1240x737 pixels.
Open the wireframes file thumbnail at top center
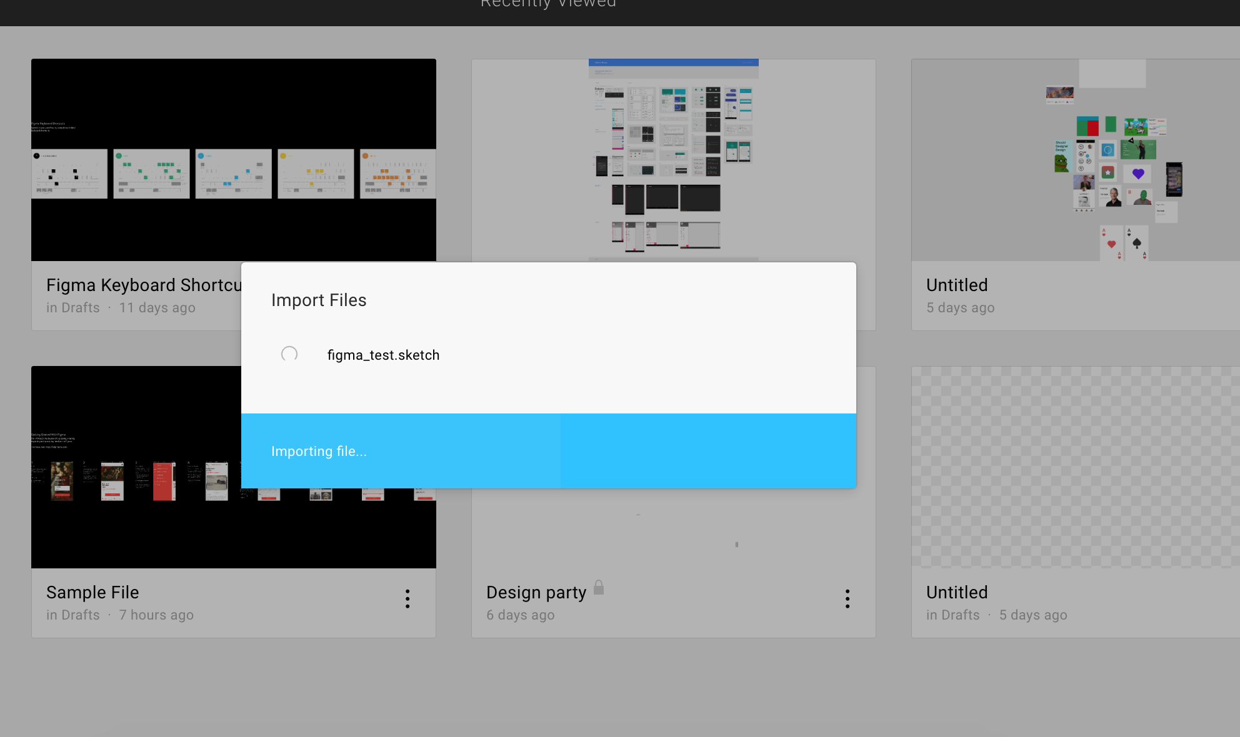tap(673, 160)
